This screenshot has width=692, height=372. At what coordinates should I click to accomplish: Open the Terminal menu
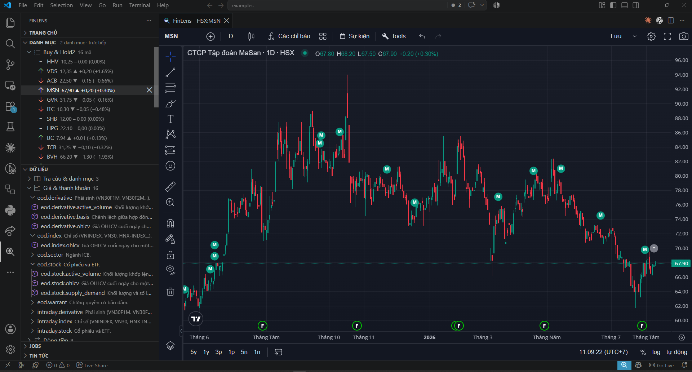point(139,5)
